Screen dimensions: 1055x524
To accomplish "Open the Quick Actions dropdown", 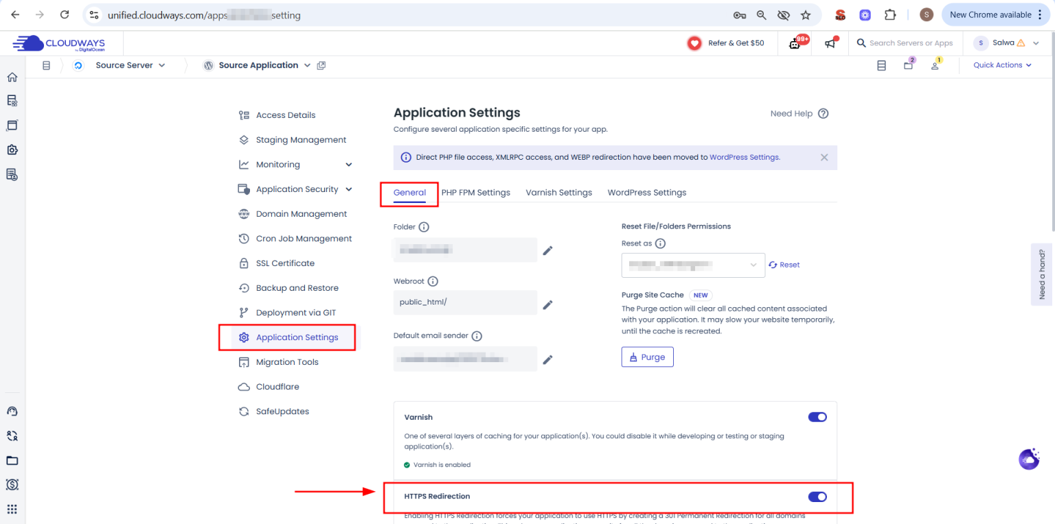I will 1003,65.
